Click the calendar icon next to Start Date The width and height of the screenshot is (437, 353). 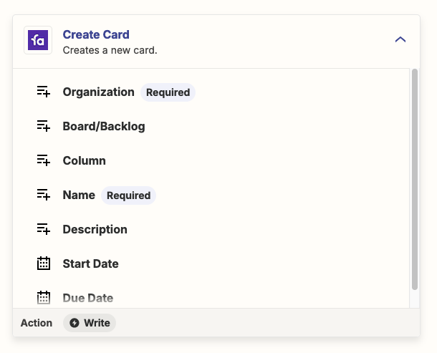click(44, 263)
